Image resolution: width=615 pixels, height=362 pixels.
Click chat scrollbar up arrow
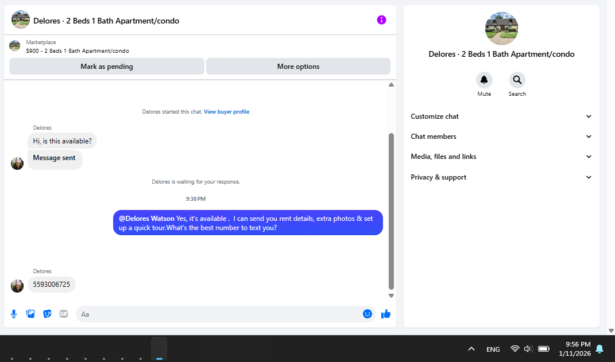pyautogui.click(x=391, y=85)
